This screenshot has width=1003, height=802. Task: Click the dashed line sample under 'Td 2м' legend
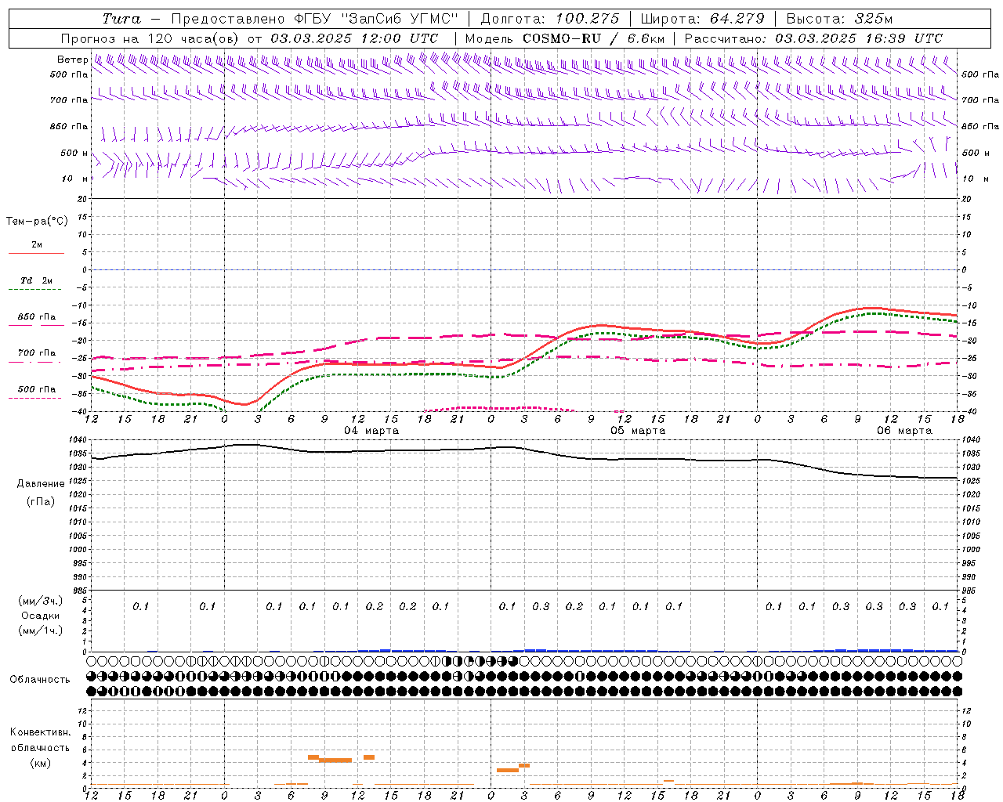pyautogui.click(x=35, y=289)
